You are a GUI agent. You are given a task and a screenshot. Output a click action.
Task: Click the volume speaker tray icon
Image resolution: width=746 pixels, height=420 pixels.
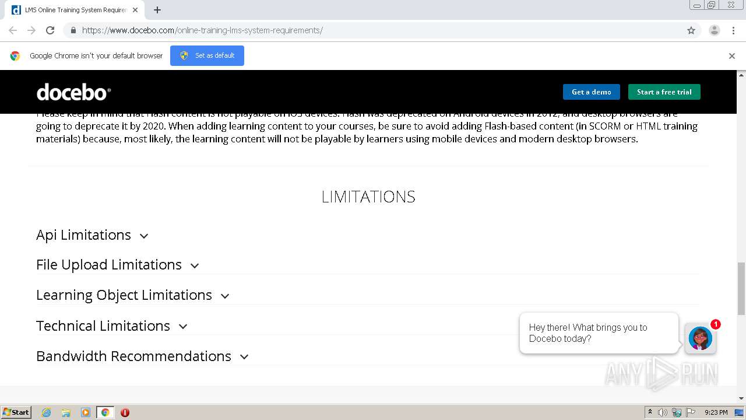(663, 412)
